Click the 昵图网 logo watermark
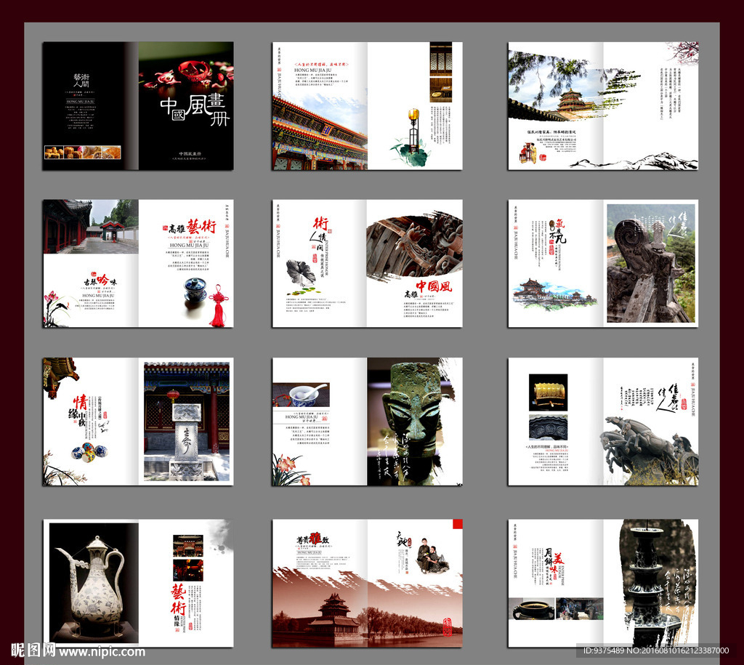 tap(33, 650)
